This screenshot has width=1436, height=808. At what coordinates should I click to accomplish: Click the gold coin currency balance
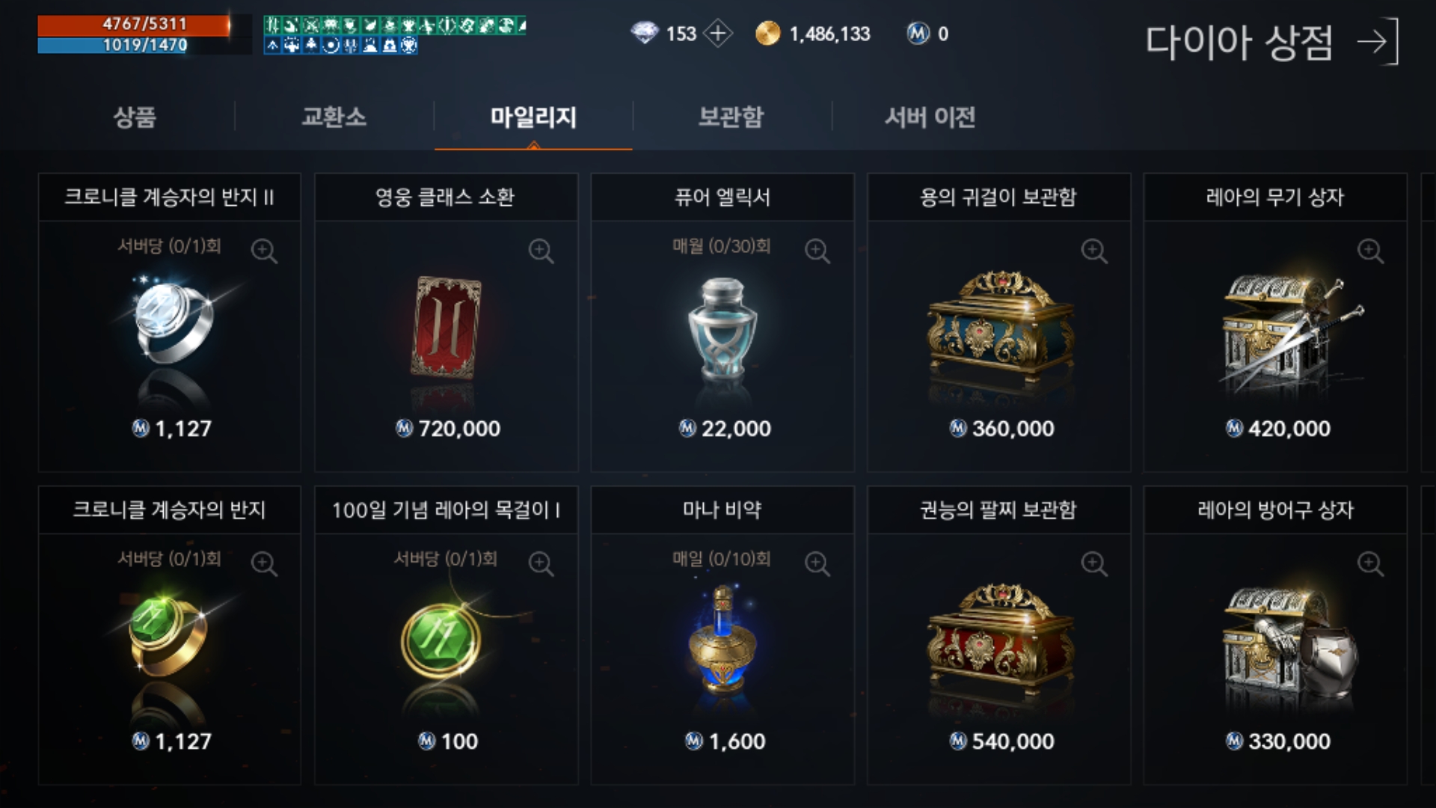[x=813, y=34]
